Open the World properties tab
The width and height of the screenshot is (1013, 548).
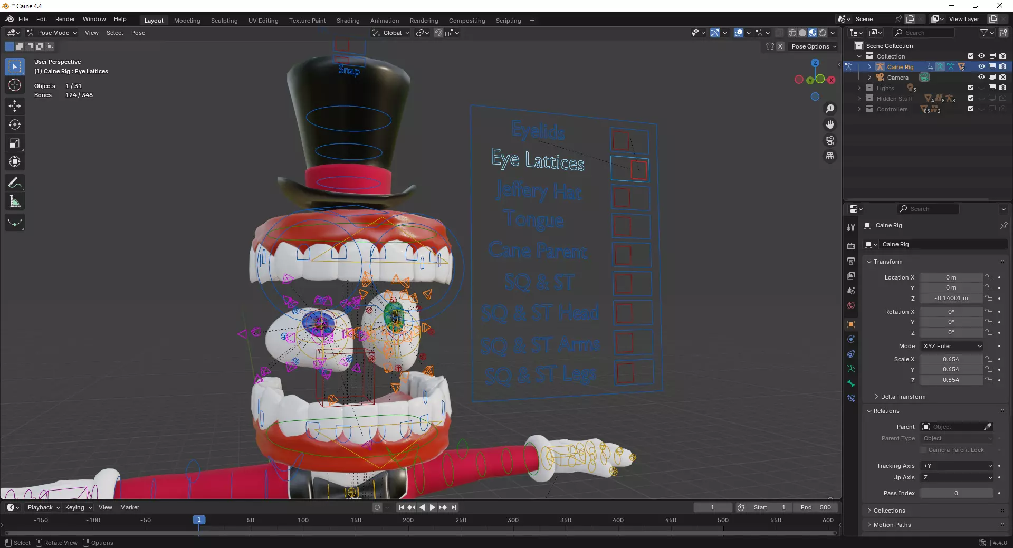pyautogui.click(x=850, y=305)
